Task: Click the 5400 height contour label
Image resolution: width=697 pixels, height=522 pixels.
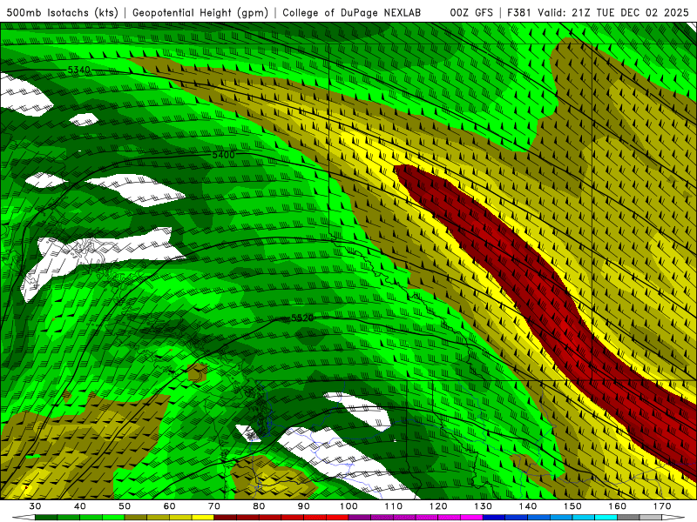Action: 224,155
